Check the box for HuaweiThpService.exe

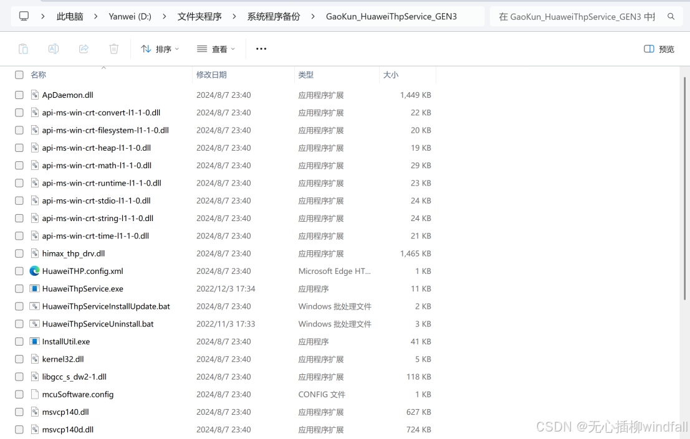coord(19,289)
